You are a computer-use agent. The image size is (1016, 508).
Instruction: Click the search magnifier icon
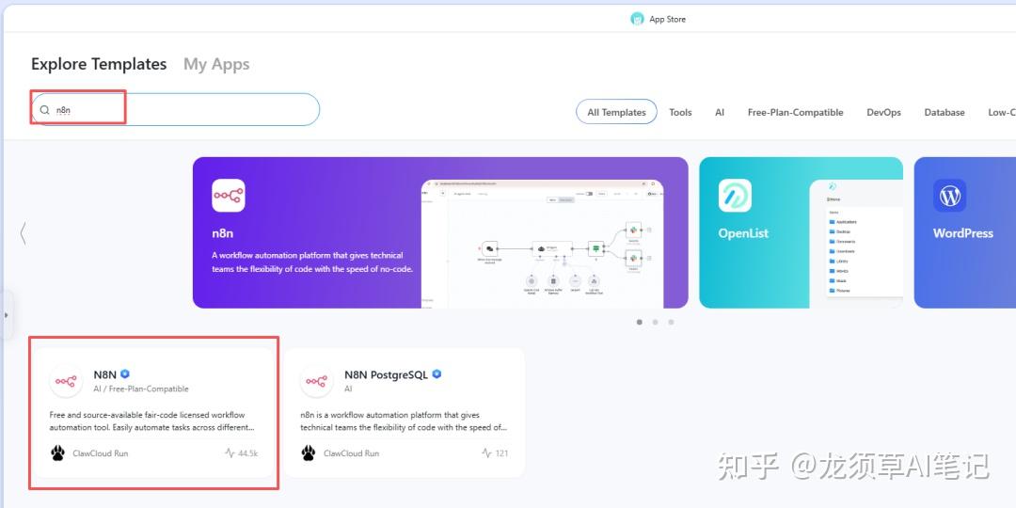45,110
